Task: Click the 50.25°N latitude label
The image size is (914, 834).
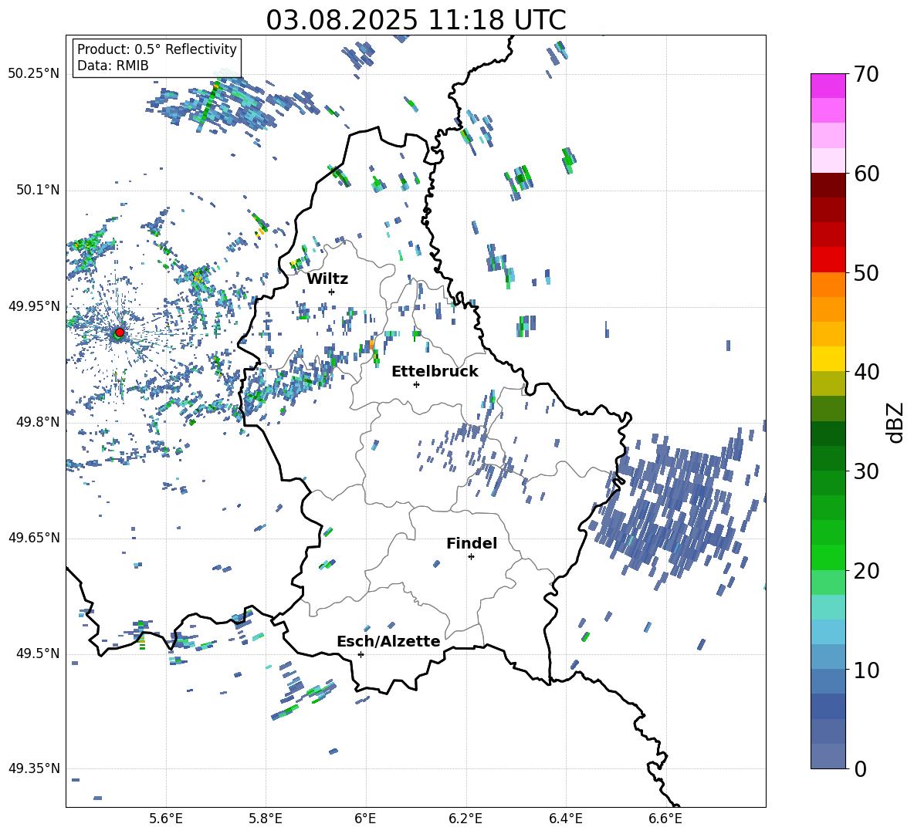Action: click(x=34, y=74)
